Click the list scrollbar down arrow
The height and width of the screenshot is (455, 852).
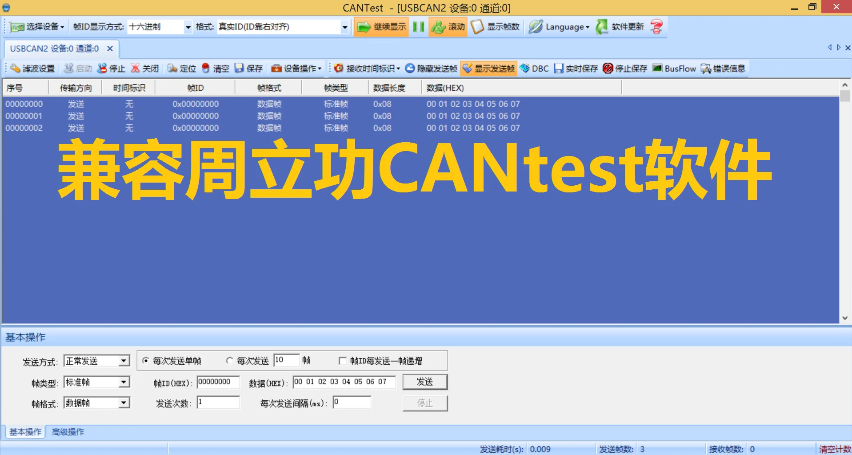845,318
